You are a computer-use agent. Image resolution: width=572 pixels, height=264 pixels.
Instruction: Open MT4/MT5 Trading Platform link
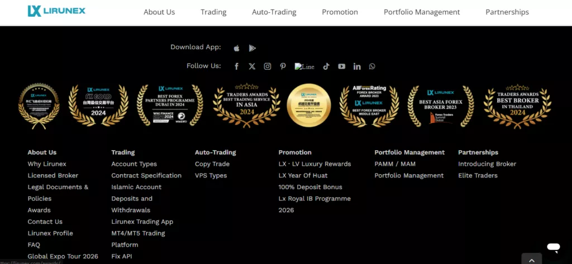tap(139, 239)
